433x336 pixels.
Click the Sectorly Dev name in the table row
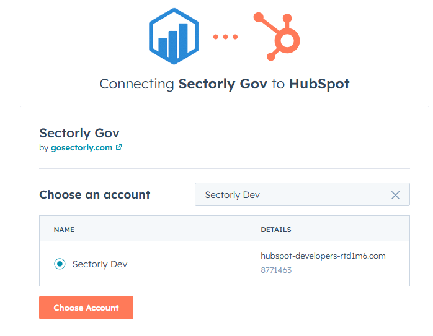tap(100, 264)
